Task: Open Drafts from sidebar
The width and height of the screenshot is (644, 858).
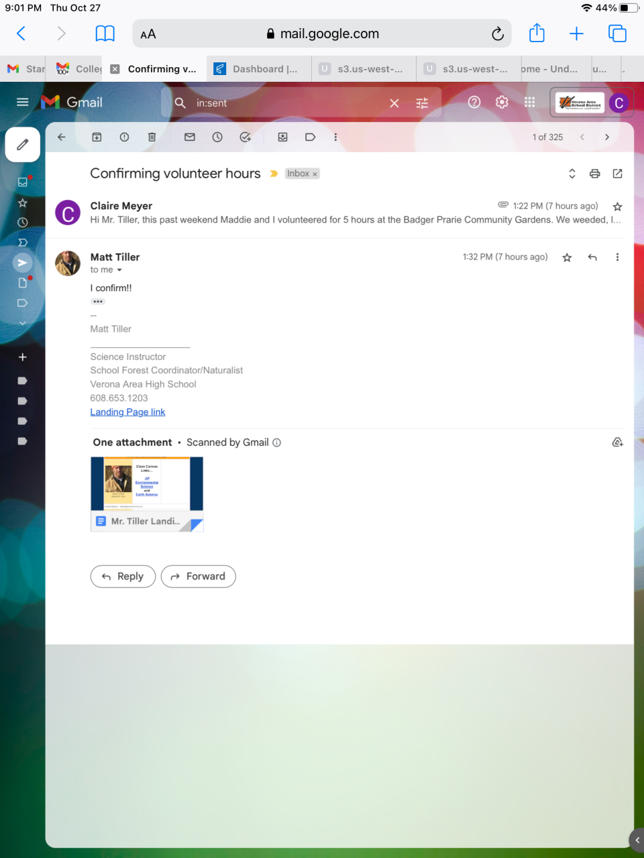Action: [22, 283]
